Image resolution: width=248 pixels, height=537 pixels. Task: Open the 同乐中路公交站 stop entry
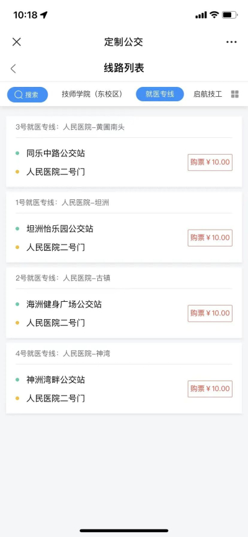[x=55, y=153]
